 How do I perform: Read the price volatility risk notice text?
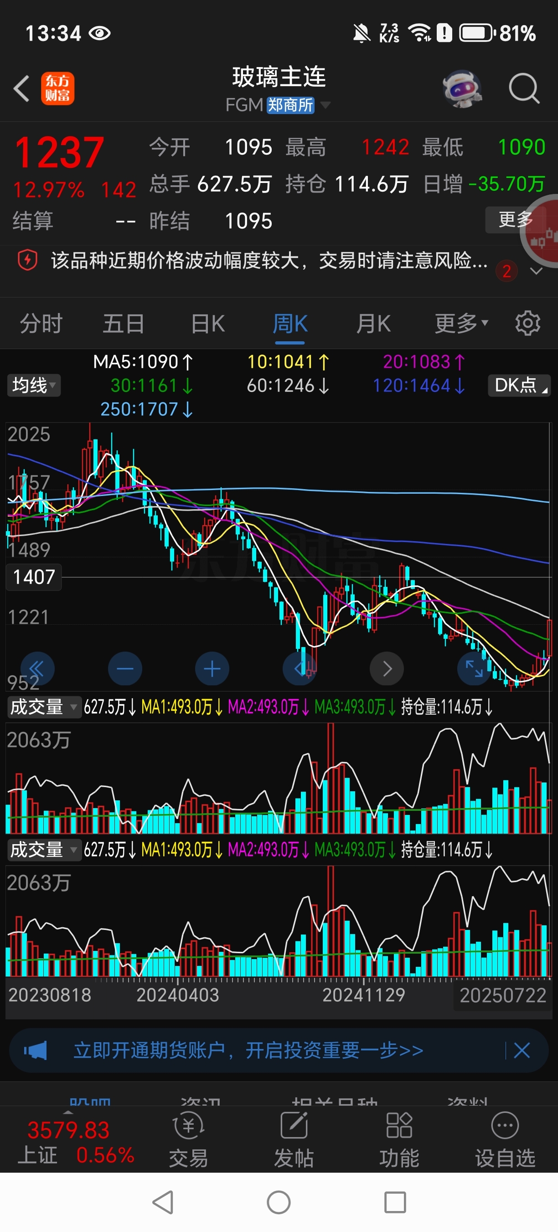pos(269,261)
